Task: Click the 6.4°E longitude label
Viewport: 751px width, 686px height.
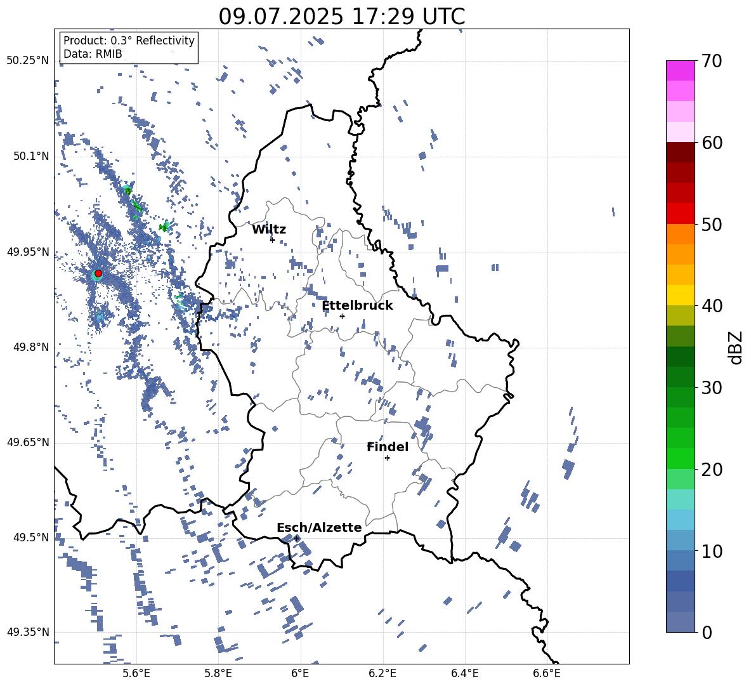Action: click(x=464, y=673)
